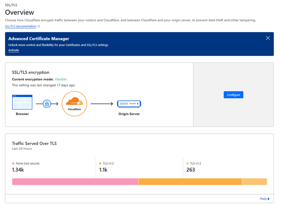Screen dimensions: 281x206
Task: Click the 'Origin Server' label
Action: tap(129, 114)
